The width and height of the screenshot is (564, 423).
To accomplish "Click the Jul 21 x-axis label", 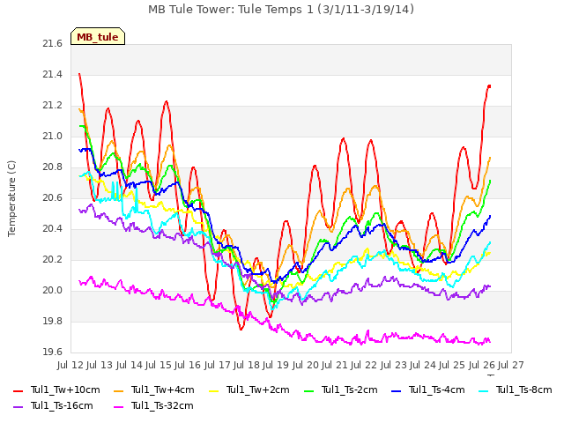I will (x=335, y=366).
